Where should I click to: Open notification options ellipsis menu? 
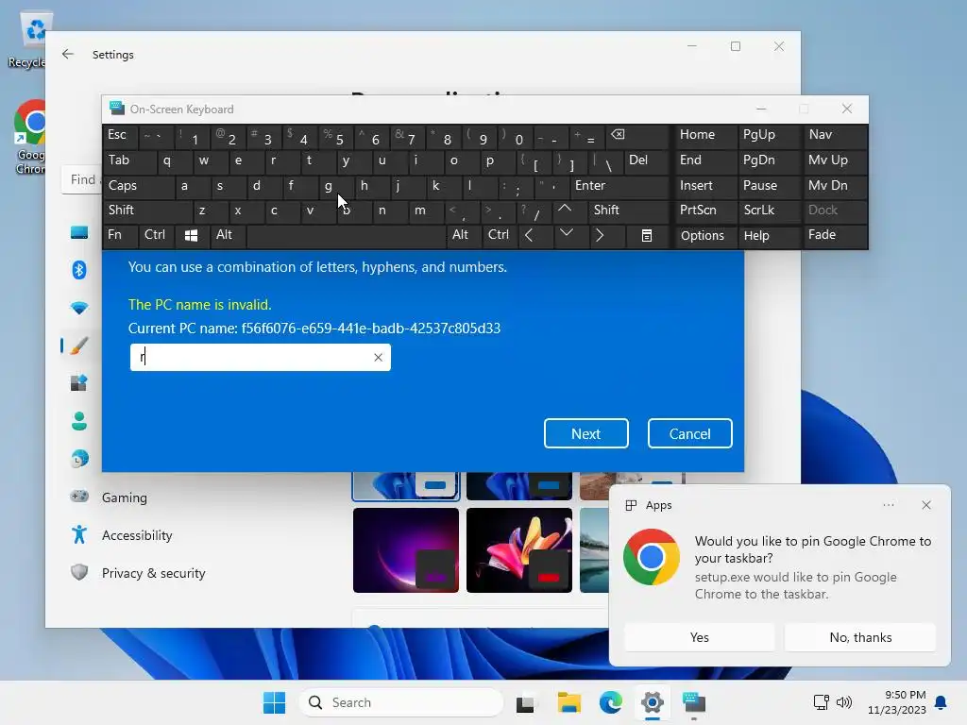[888, 505]
